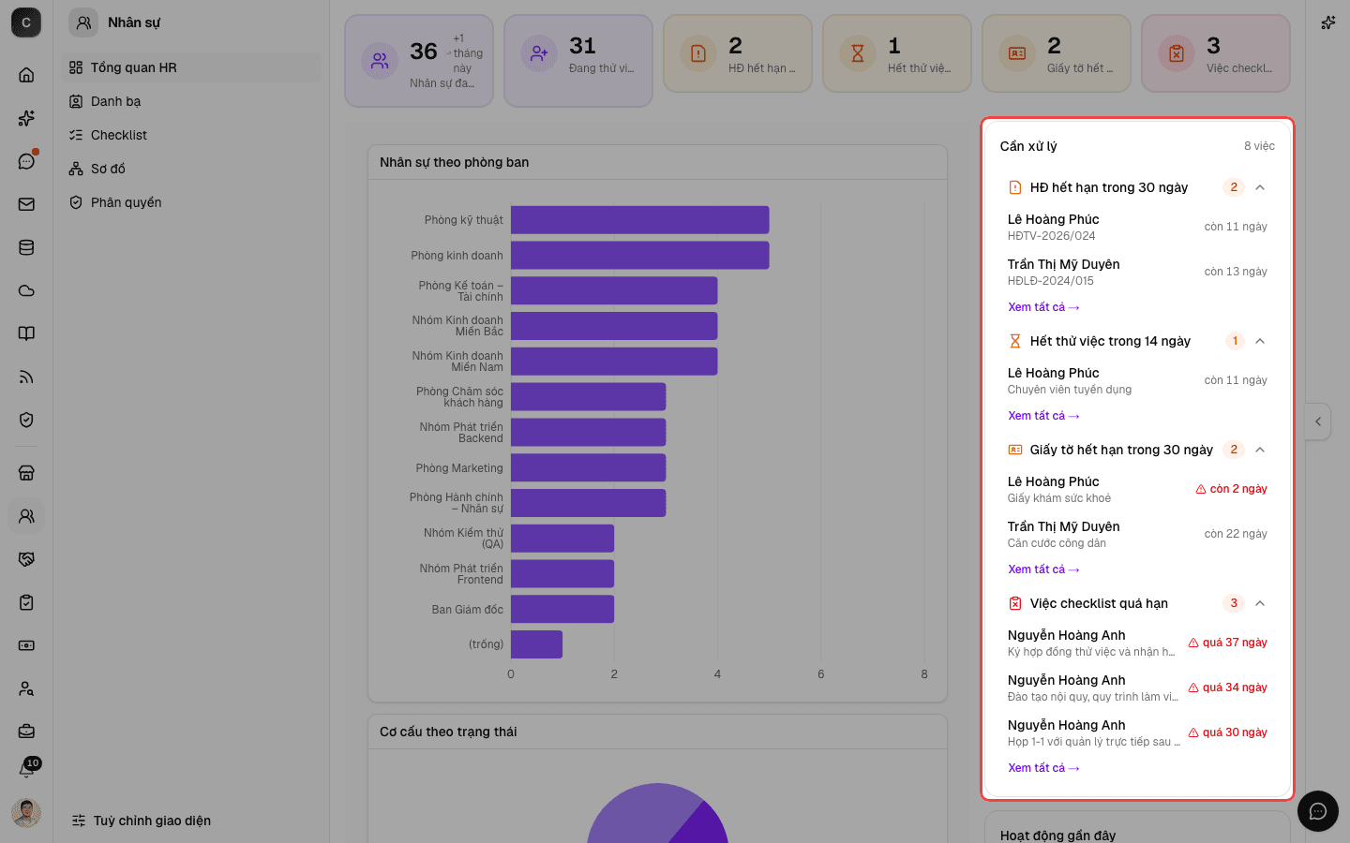Click the sparkle assistant icon at top right
The width and height of the screenshot is (1350, 843).
1327,22
